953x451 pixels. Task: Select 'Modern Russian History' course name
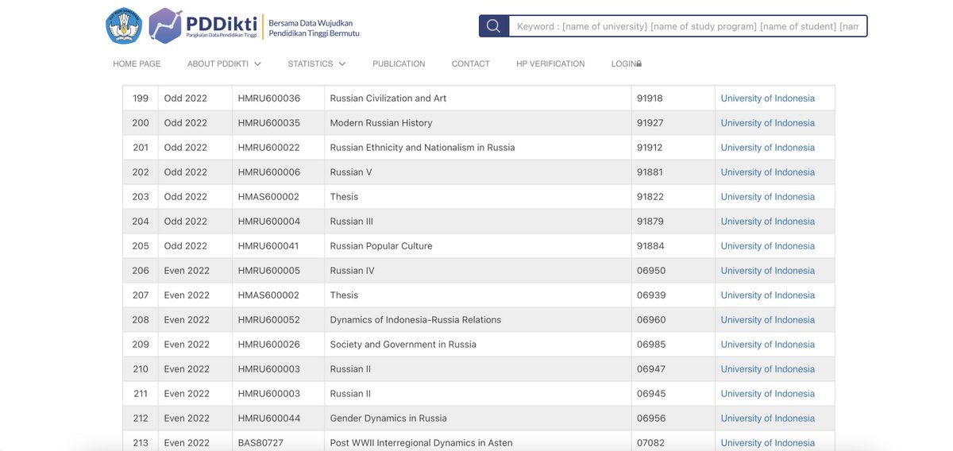(x=381, y=123)
